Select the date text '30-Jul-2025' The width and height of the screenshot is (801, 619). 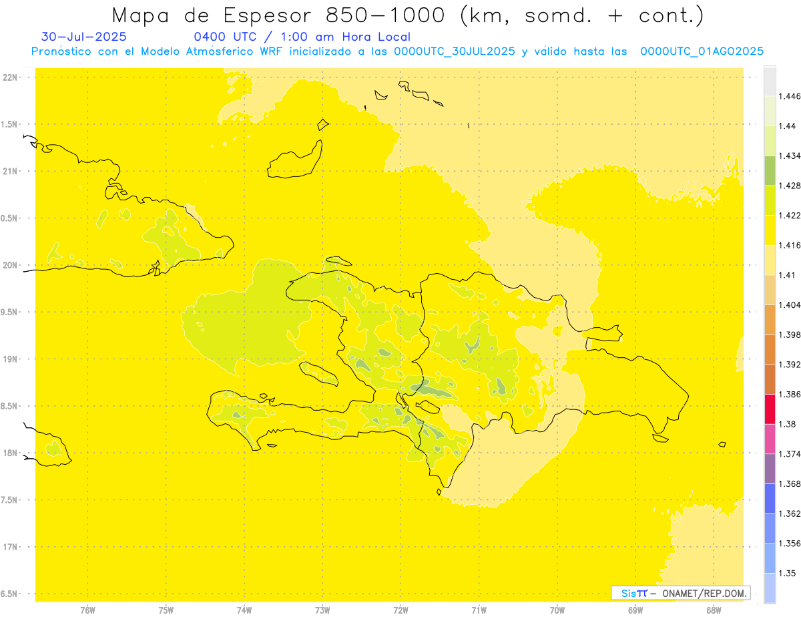[83, 37]
